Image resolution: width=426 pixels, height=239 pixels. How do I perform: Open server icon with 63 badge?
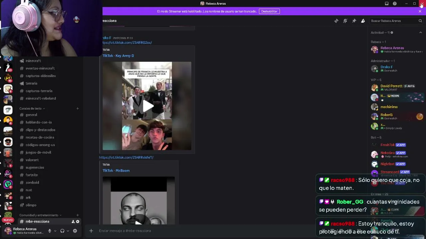click(x=8, y=67)
